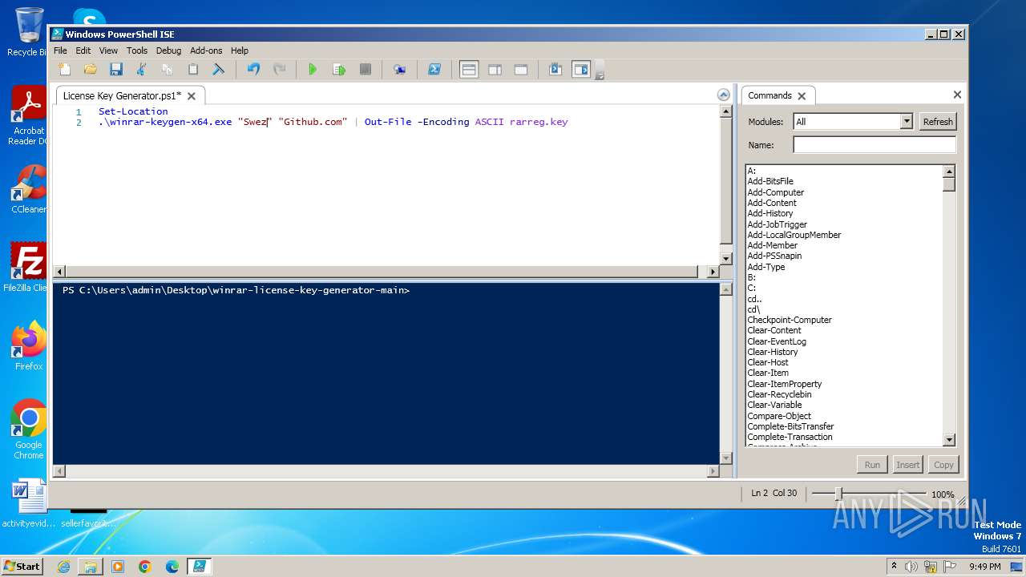Click the Refresh button

coord(938,122)
